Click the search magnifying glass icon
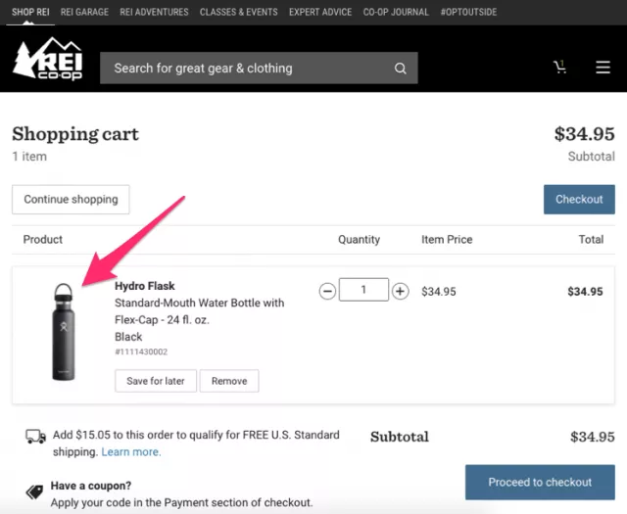 tap(400, 69)
